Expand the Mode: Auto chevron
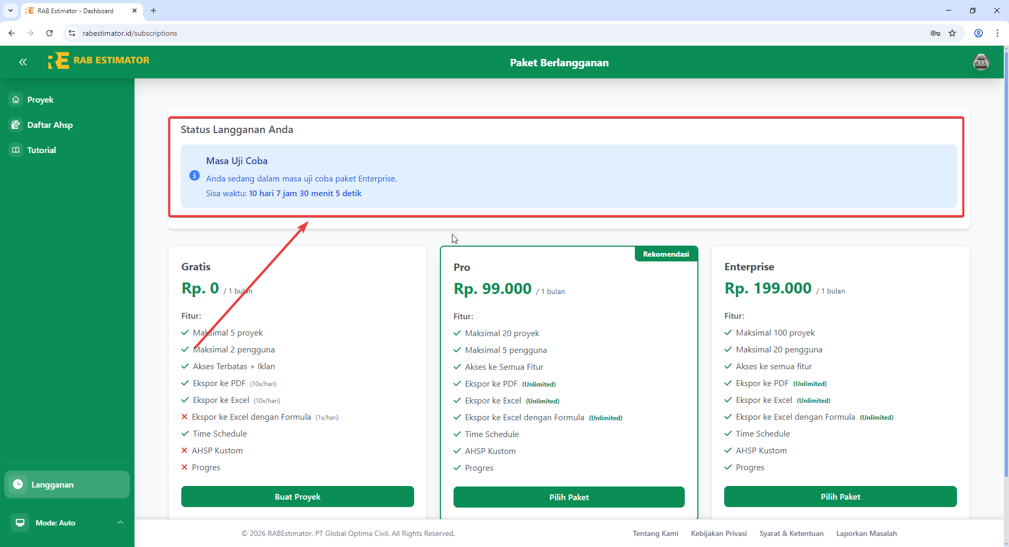The height and width of the screenshot is (547, 1009). point(120,522)
